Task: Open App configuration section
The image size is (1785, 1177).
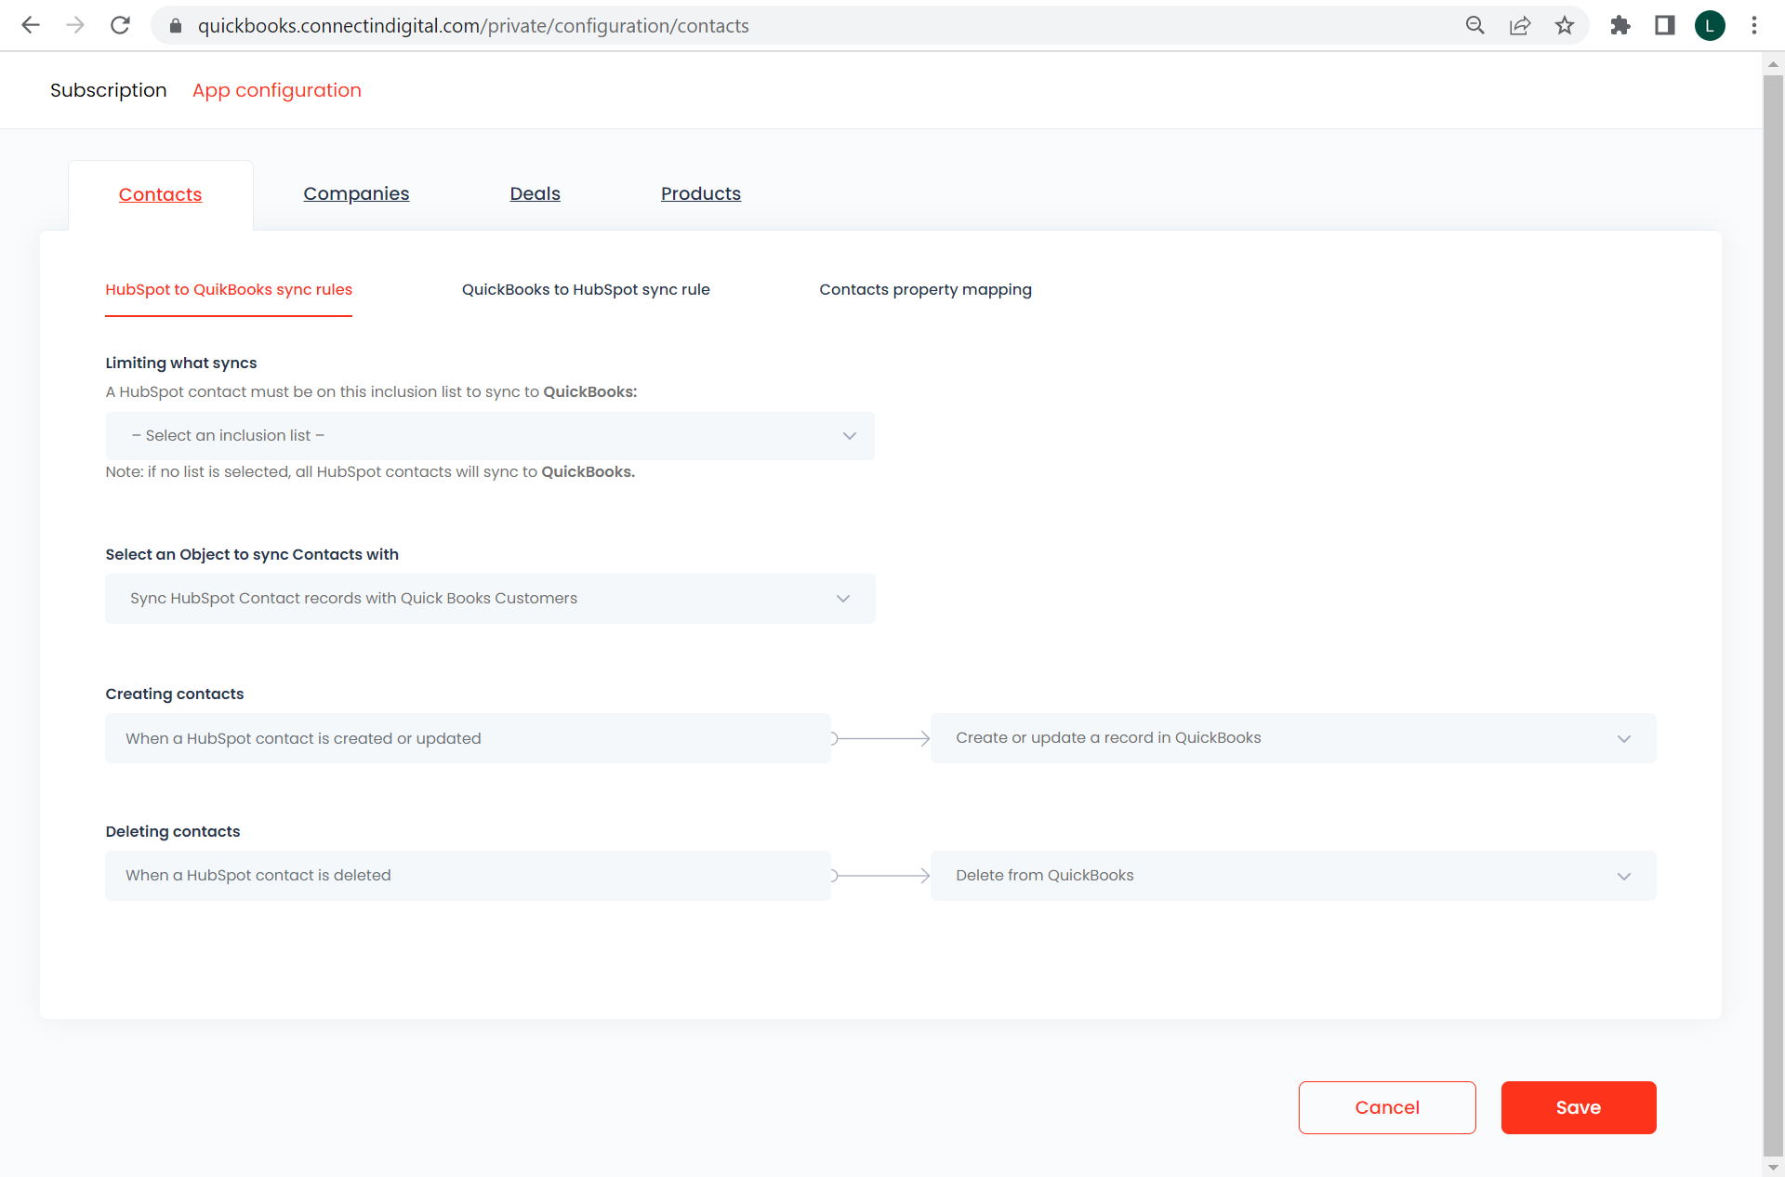Action: (277, 90)
